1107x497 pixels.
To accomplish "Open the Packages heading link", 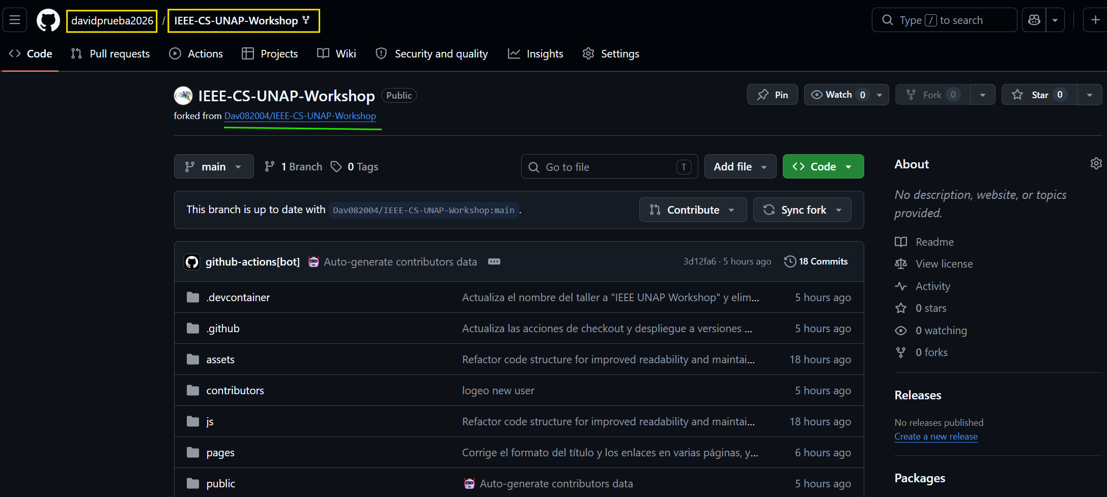I will [x=920, y=478].
